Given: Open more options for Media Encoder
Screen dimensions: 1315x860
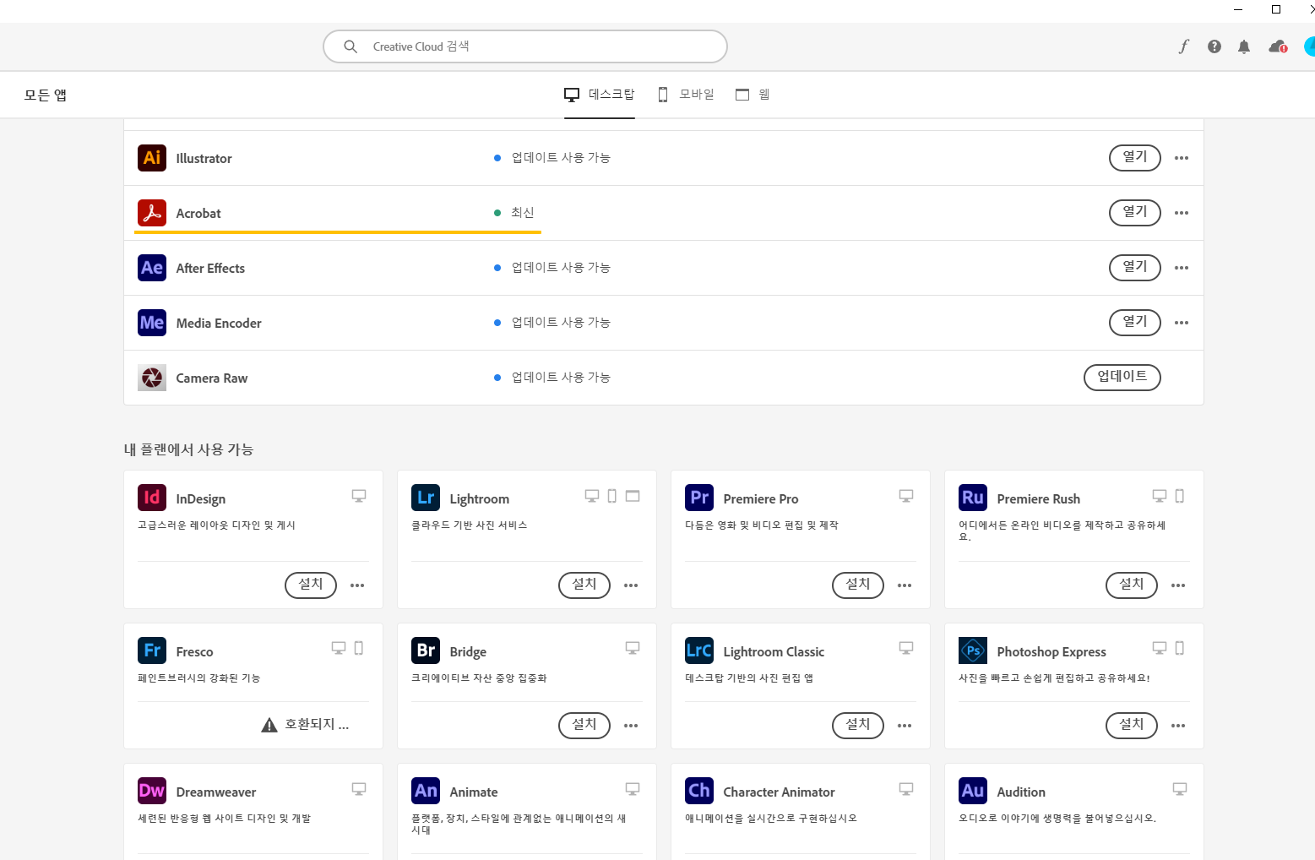Looking at the screenshot, I should (1182, 323).
